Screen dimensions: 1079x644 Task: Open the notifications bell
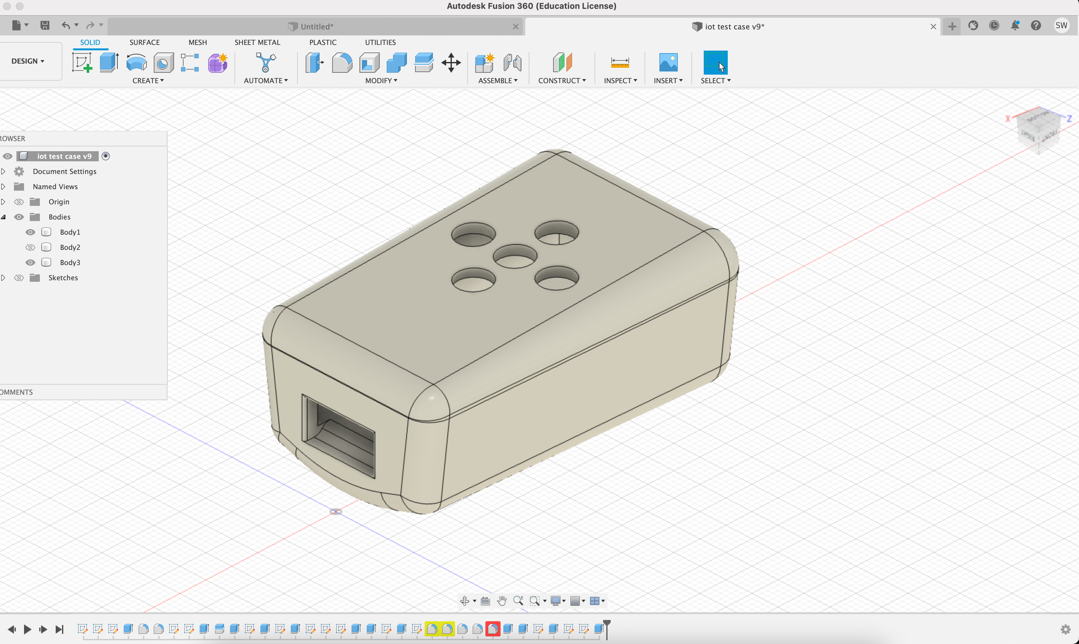click(1015, 26)
